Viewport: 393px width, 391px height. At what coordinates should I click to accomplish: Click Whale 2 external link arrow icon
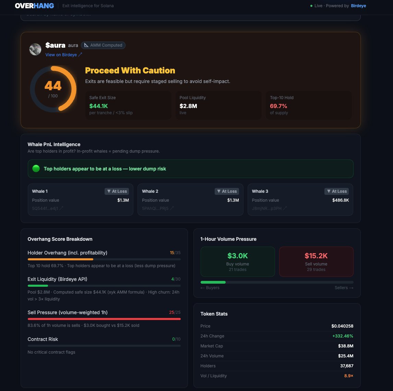click(x=172, y=208)
